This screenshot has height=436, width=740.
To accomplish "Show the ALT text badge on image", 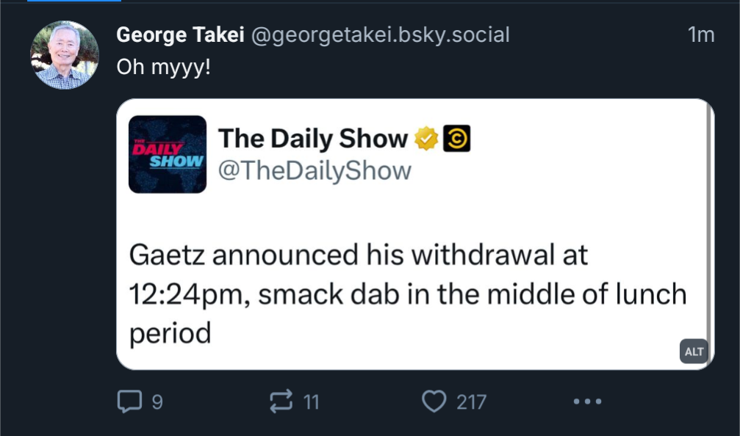I will coord(694,352).
